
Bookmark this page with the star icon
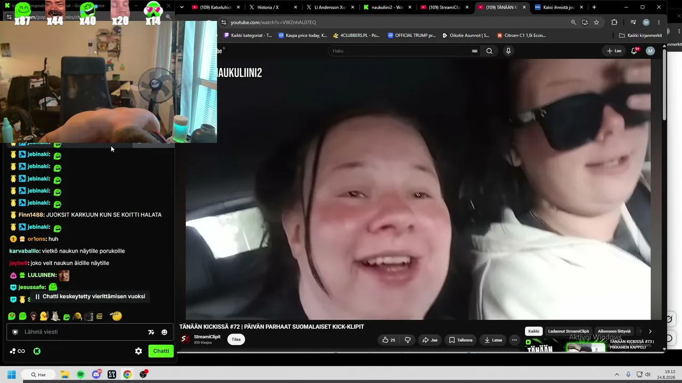click(596, 22)
